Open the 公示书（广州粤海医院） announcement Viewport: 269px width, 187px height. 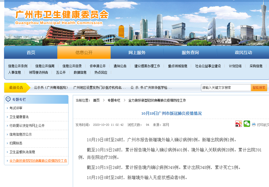(x=51, y=88)
